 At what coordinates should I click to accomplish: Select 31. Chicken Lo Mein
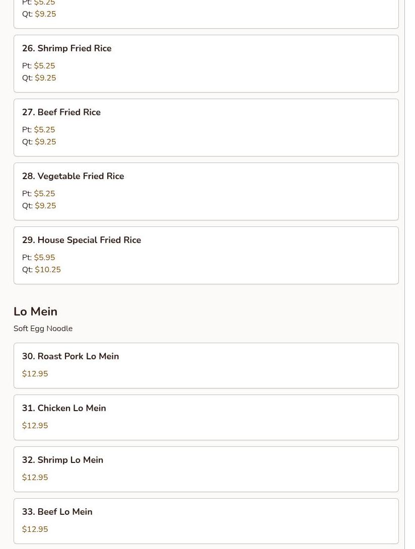[x=64, y=408]
